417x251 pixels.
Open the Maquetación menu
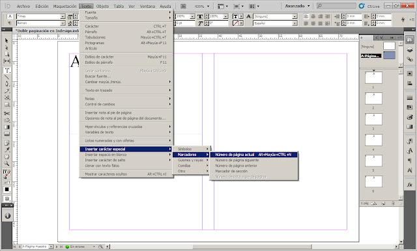click(x=65, y=6)
